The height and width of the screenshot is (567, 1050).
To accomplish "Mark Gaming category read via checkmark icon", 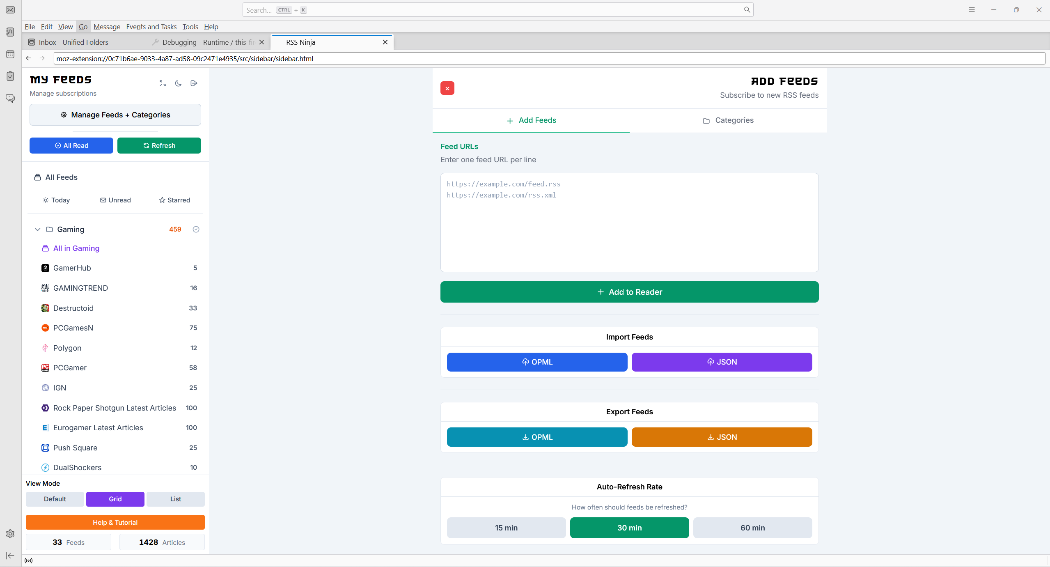I will click(x=196, y=230).
